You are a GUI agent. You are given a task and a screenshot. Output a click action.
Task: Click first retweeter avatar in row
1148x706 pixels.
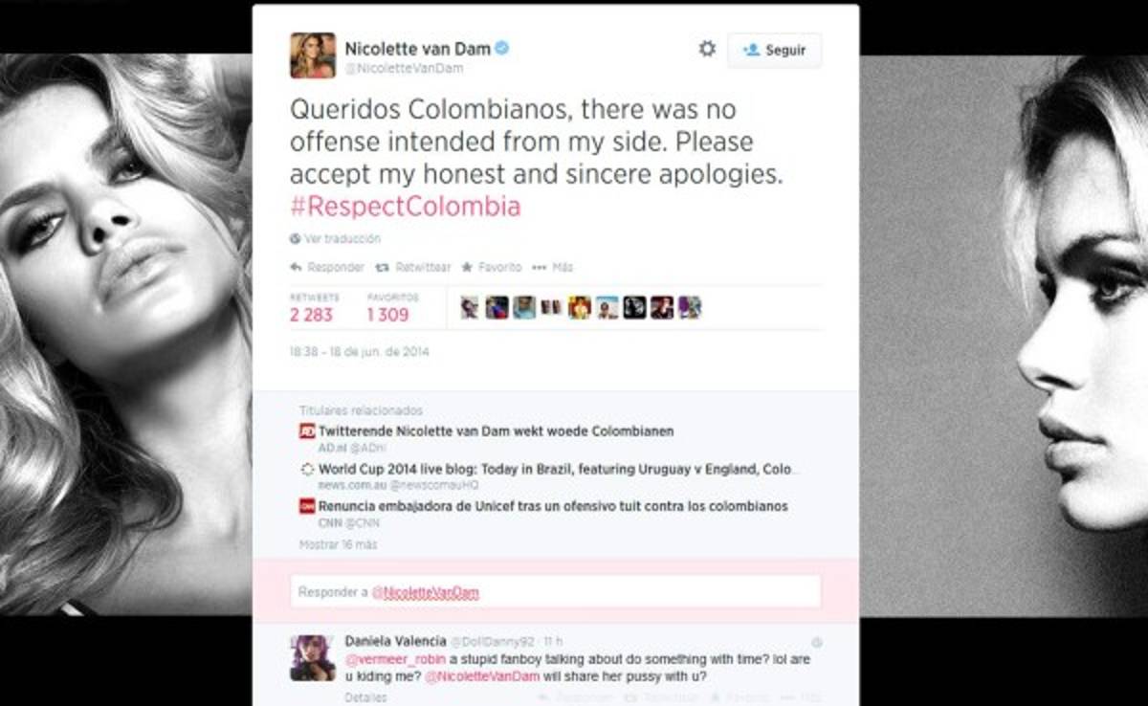click(x=470, y=307)
